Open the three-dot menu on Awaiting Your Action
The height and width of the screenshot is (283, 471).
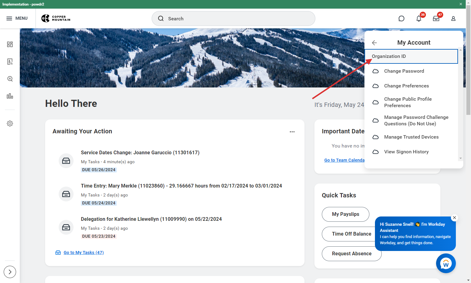click(292, 132)
